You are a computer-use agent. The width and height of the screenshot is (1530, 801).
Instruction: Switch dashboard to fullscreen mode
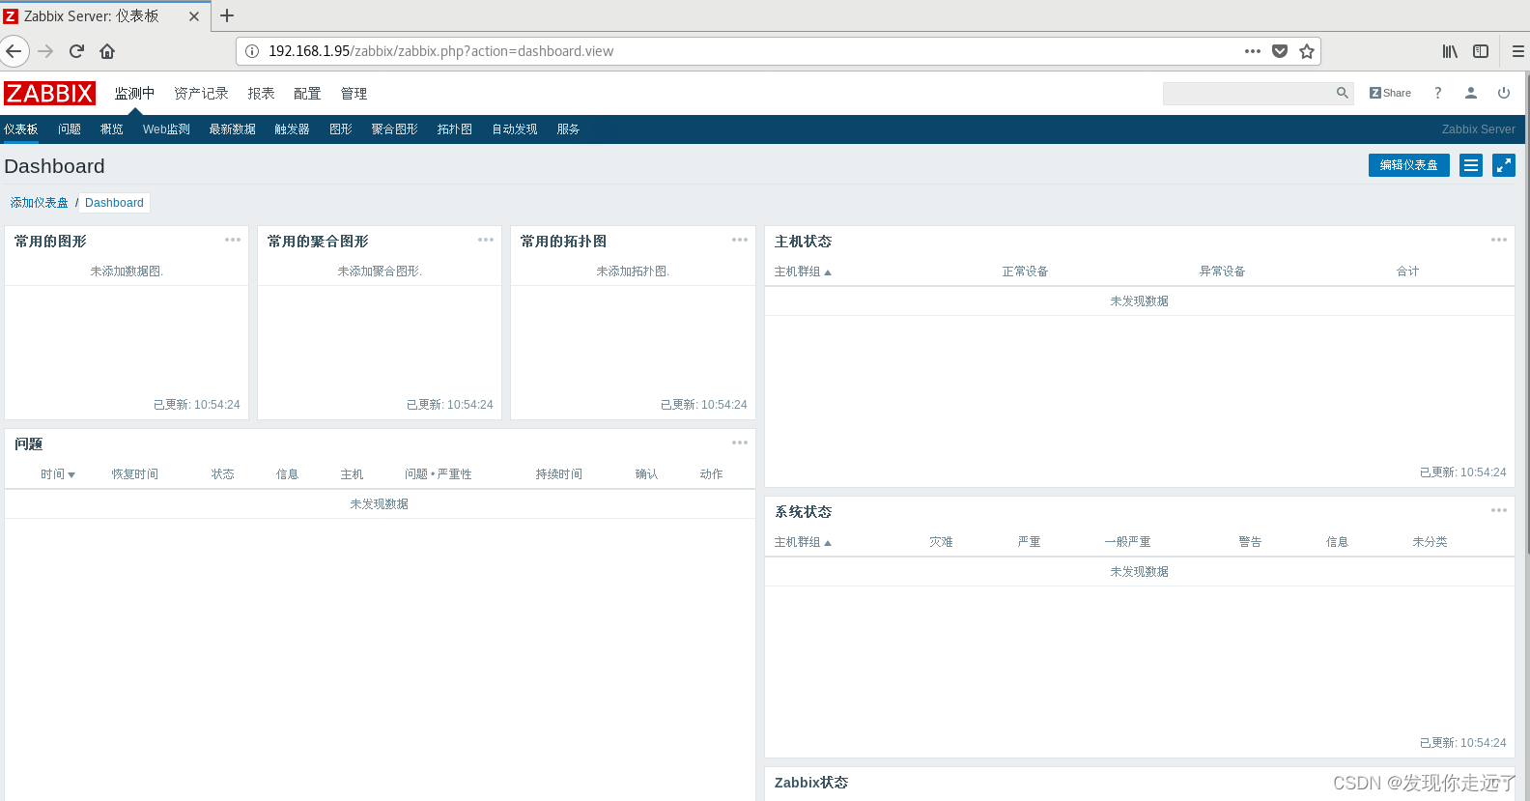(x=1504, y=165)
